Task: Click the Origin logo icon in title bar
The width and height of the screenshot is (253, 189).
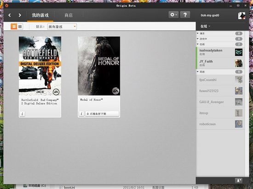Action: tap(6, 6)
